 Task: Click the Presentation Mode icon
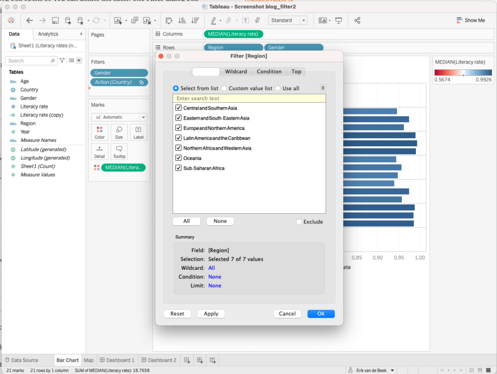pos(338,20)
